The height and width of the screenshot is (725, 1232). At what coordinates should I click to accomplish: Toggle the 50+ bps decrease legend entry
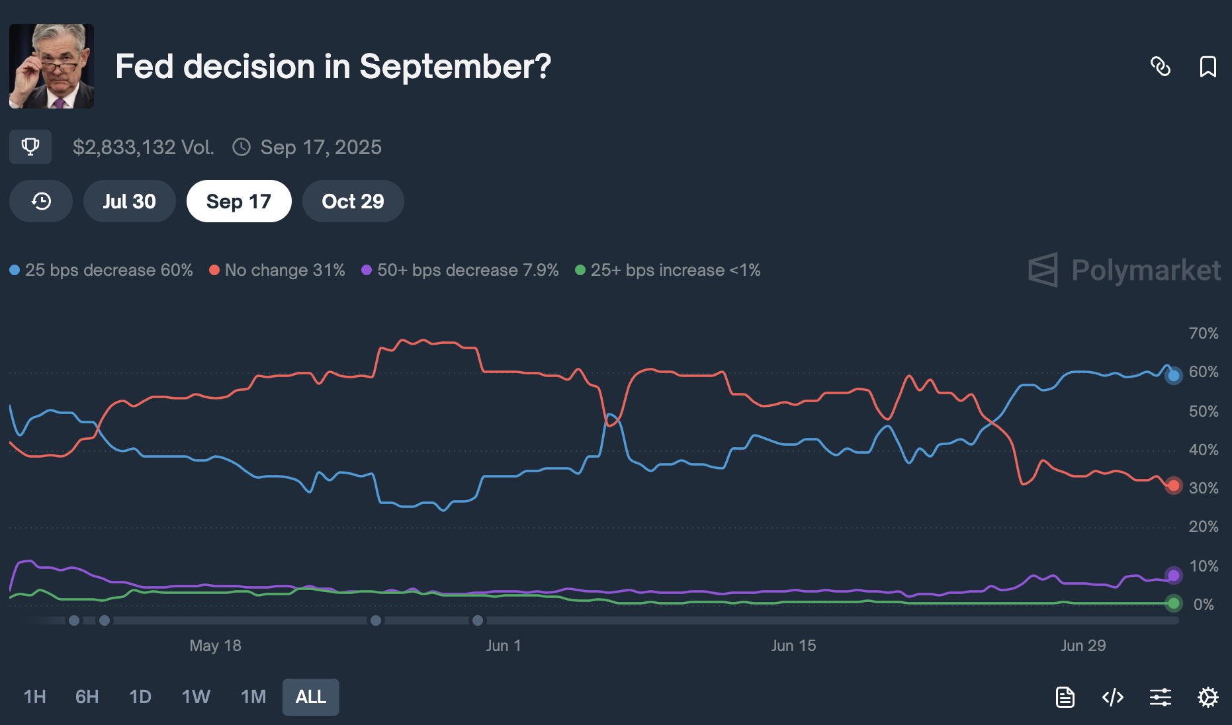pos(460,270)
